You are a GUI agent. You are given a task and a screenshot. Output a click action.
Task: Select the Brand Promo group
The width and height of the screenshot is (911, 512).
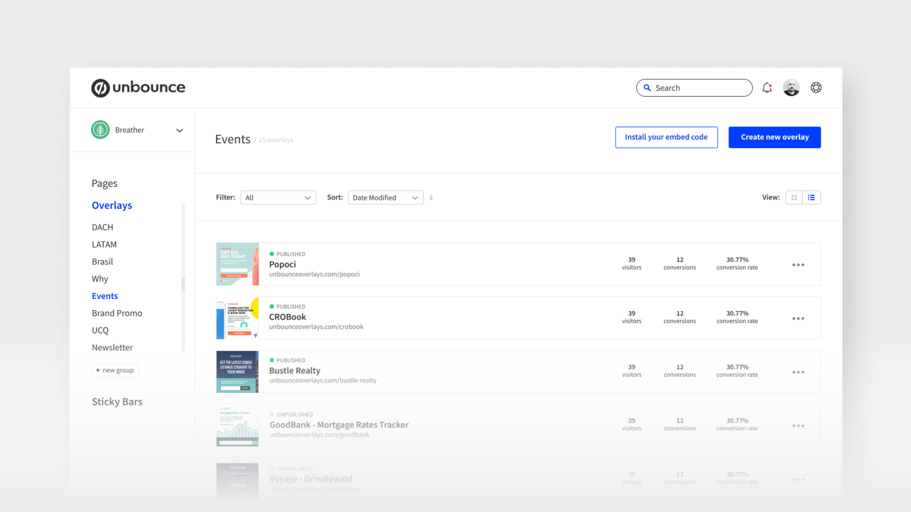[x=117, y=313]
